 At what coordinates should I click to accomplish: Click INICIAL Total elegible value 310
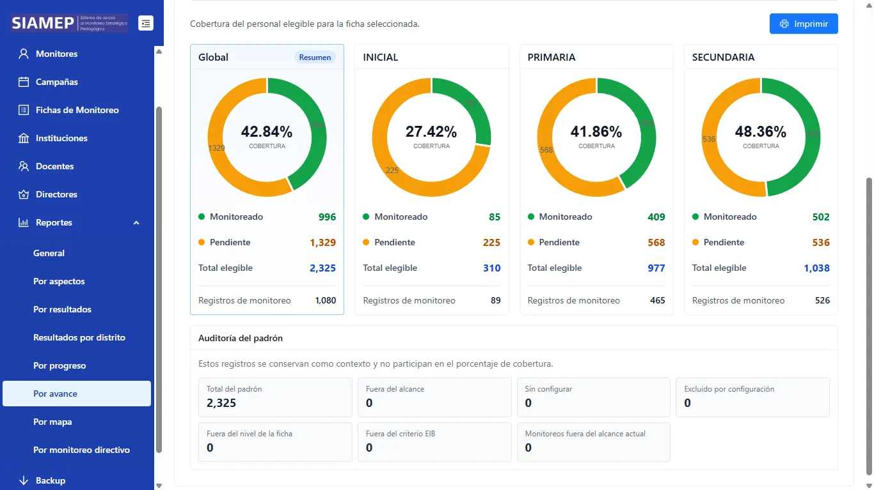tap(492, 268)
